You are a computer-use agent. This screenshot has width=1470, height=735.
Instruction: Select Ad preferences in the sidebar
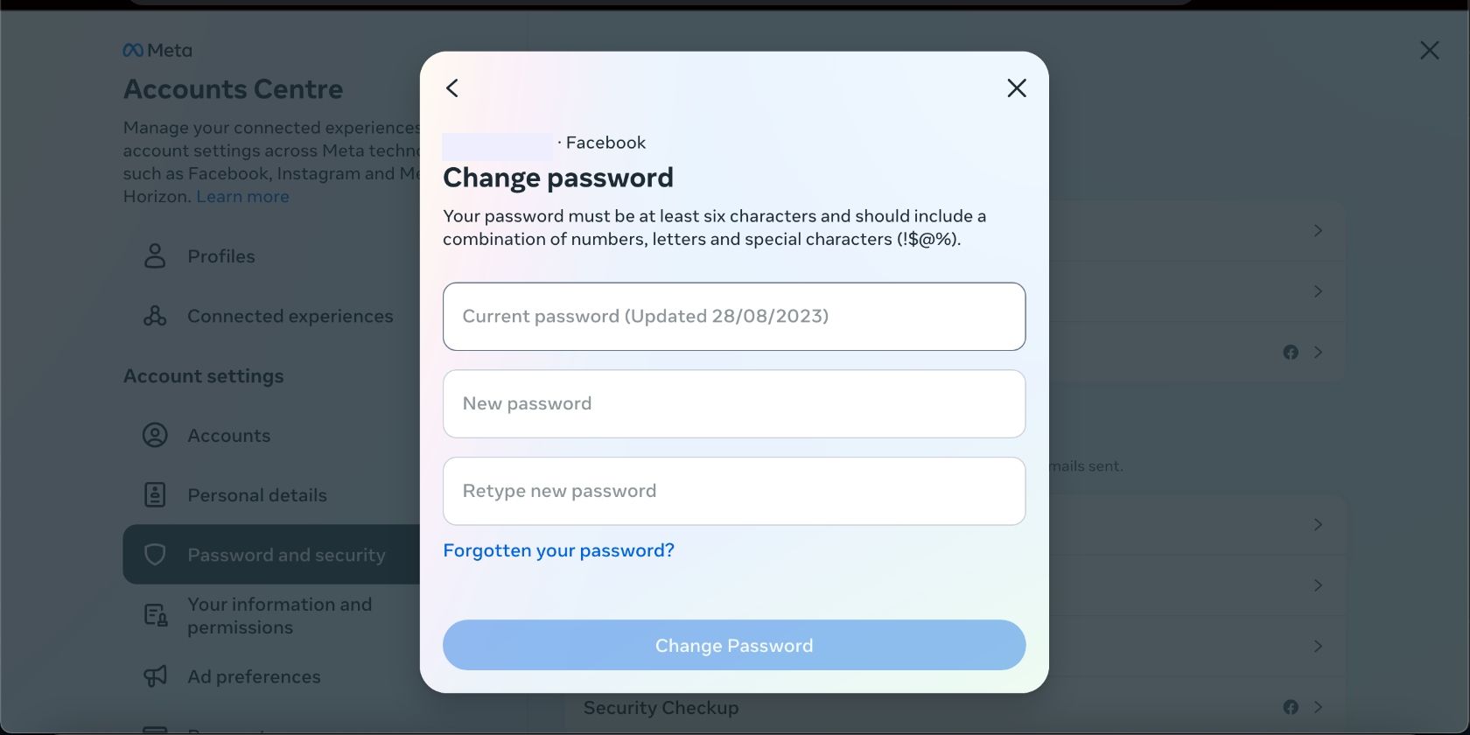click(253, 675)
